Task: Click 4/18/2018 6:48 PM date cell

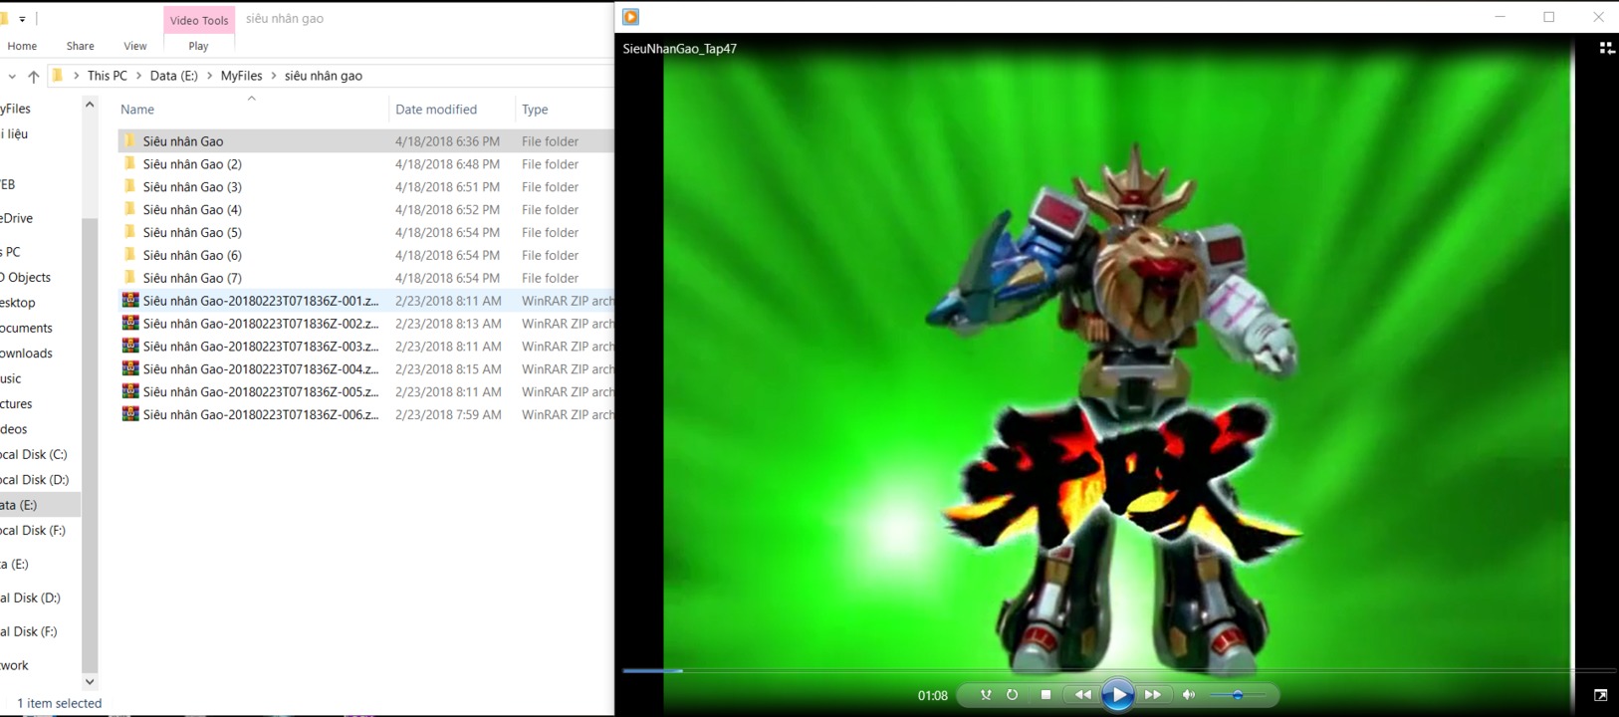Action: click(x=447, y=164)
